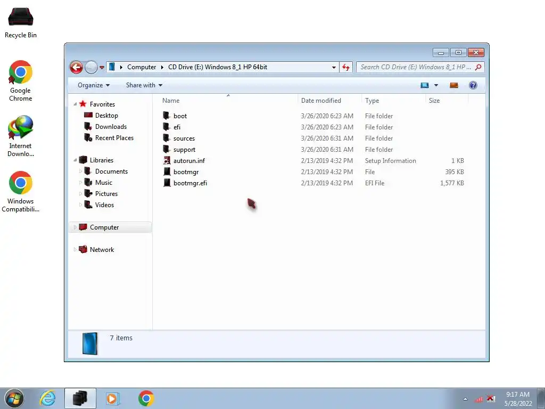Open Desktop under Favorites
The width and height of the screenshot is (545, 409).
(x=106, y=116)
